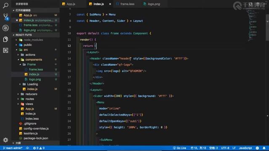This screenshot has width=269, height=151.
Task: Open logo.png in Frame folder
Action: pos(35,79)
